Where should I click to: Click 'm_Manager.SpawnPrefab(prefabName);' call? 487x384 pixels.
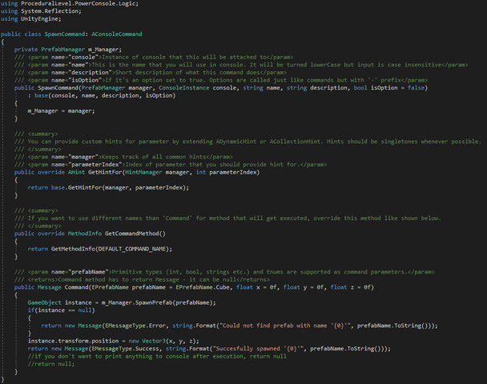click(159, 302)
